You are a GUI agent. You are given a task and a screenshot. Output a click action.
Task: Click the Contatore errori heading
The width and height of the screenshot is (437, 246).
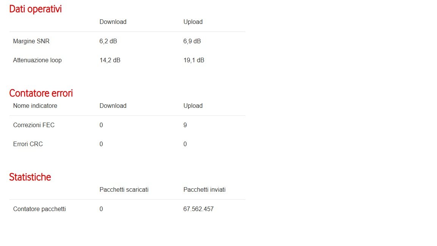pos(41,93)
